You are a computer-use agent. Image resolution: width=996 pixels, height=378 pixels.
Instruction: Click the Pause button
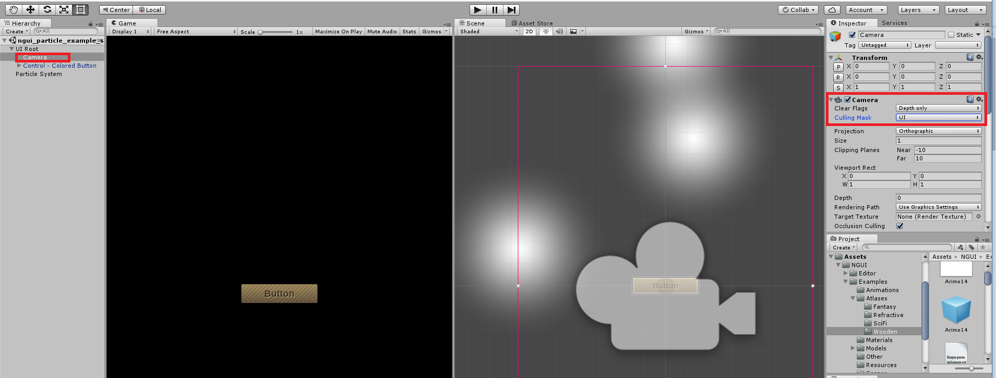pos(495,9)
